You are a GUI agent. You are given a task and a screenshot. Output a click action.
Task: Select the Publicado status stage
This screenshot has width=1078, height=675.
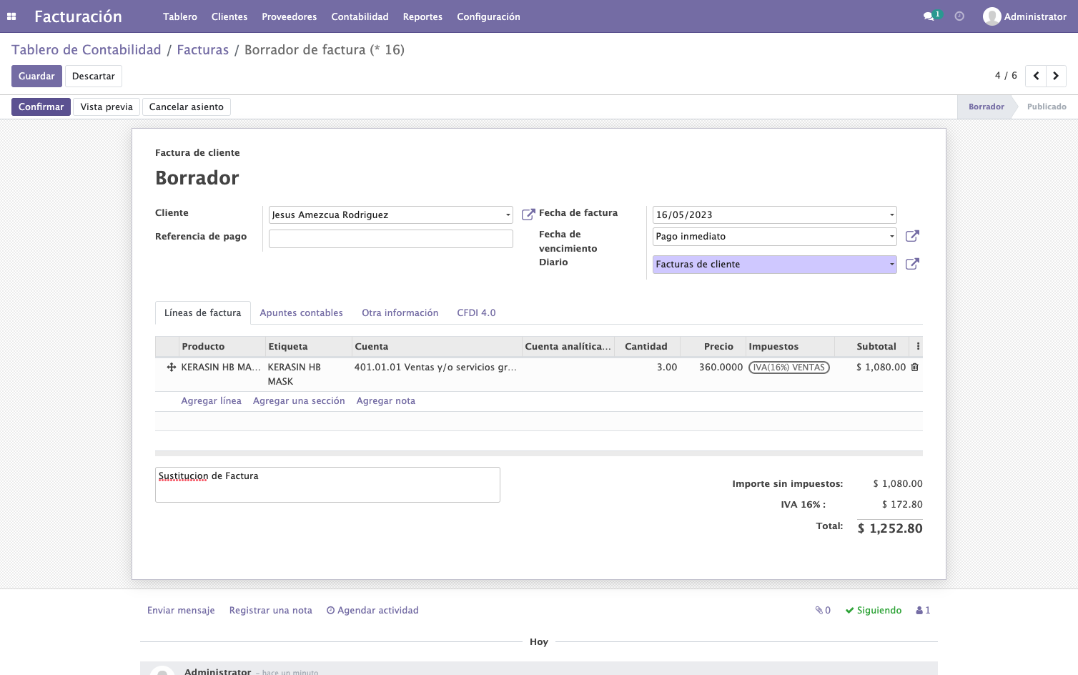1047,107
